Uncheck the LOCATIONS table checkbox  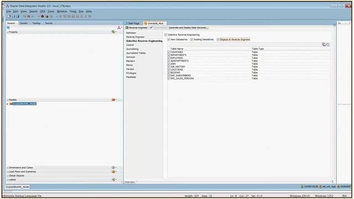(x=169, y=70)
